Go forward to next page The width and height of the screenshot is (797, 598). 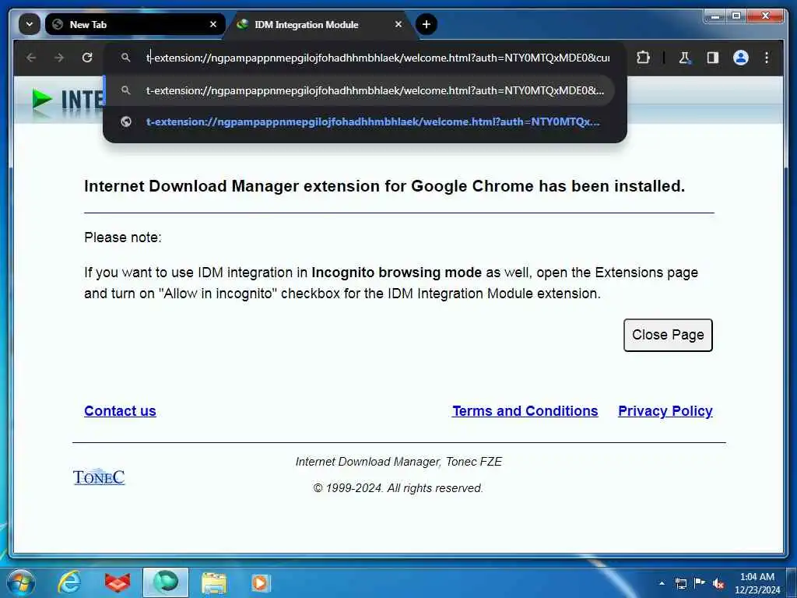(x=59, y=58)
